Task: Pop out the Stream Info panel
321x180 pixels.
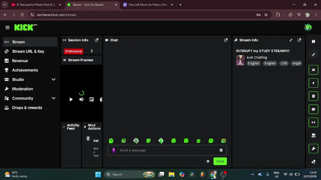Action: point(299,40)
